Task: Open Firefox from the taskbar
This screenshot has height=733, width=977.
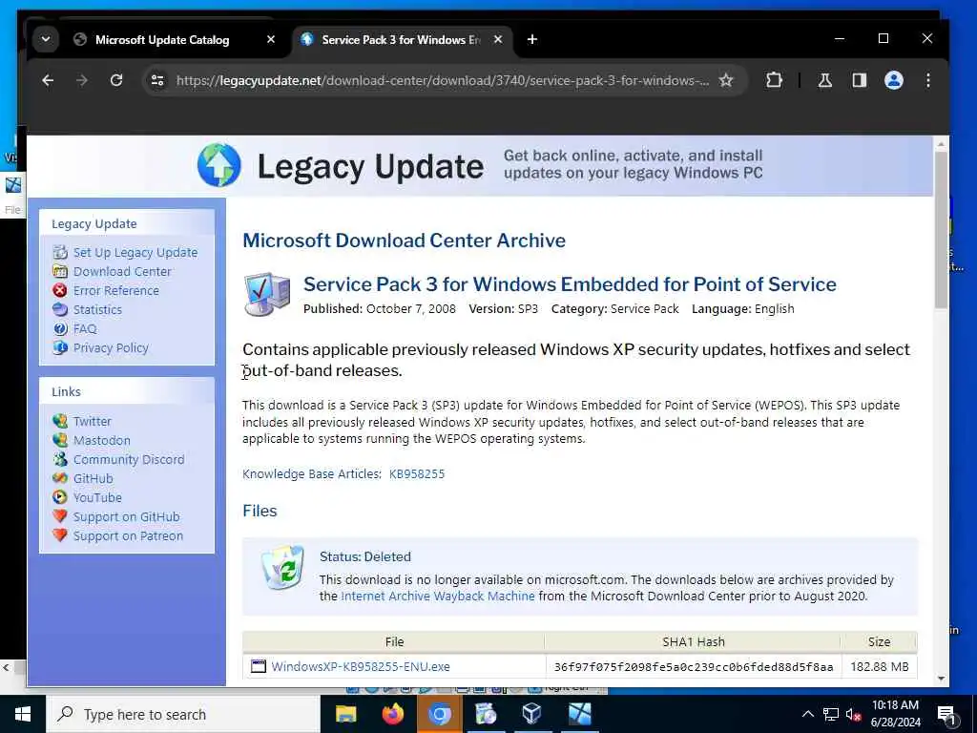Action: (392, 714)
